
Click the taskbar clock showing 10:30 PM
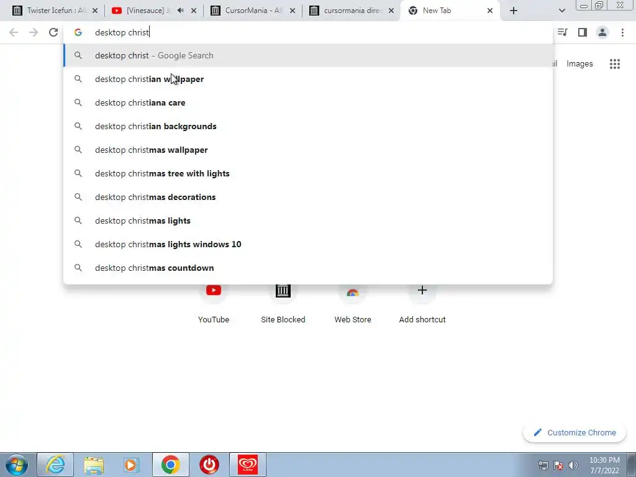click(604, 465)
